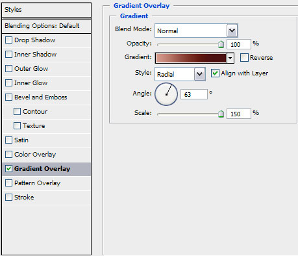
Task: Enable the Pattern Overlay checkbox
Action: point(8,183)
